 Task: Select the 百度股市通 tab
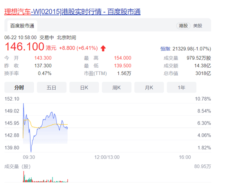pos(22,26)
